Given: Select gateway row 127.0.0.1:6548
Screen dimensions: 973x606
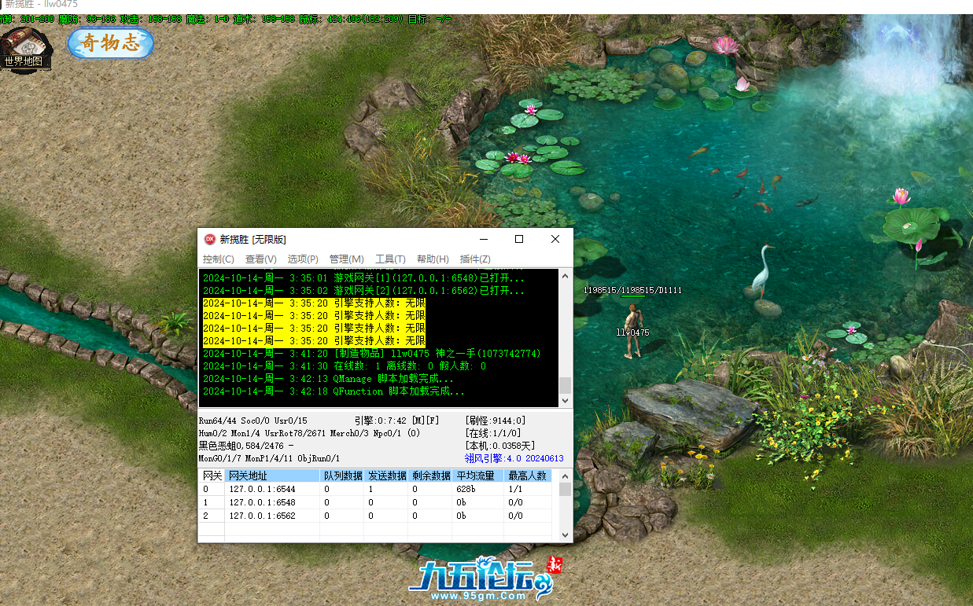Looking at the screenshot, I should (375, 502).
